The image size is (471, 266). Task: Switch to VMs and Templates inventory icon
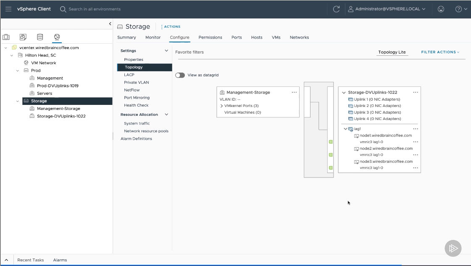tap(23, 37)
